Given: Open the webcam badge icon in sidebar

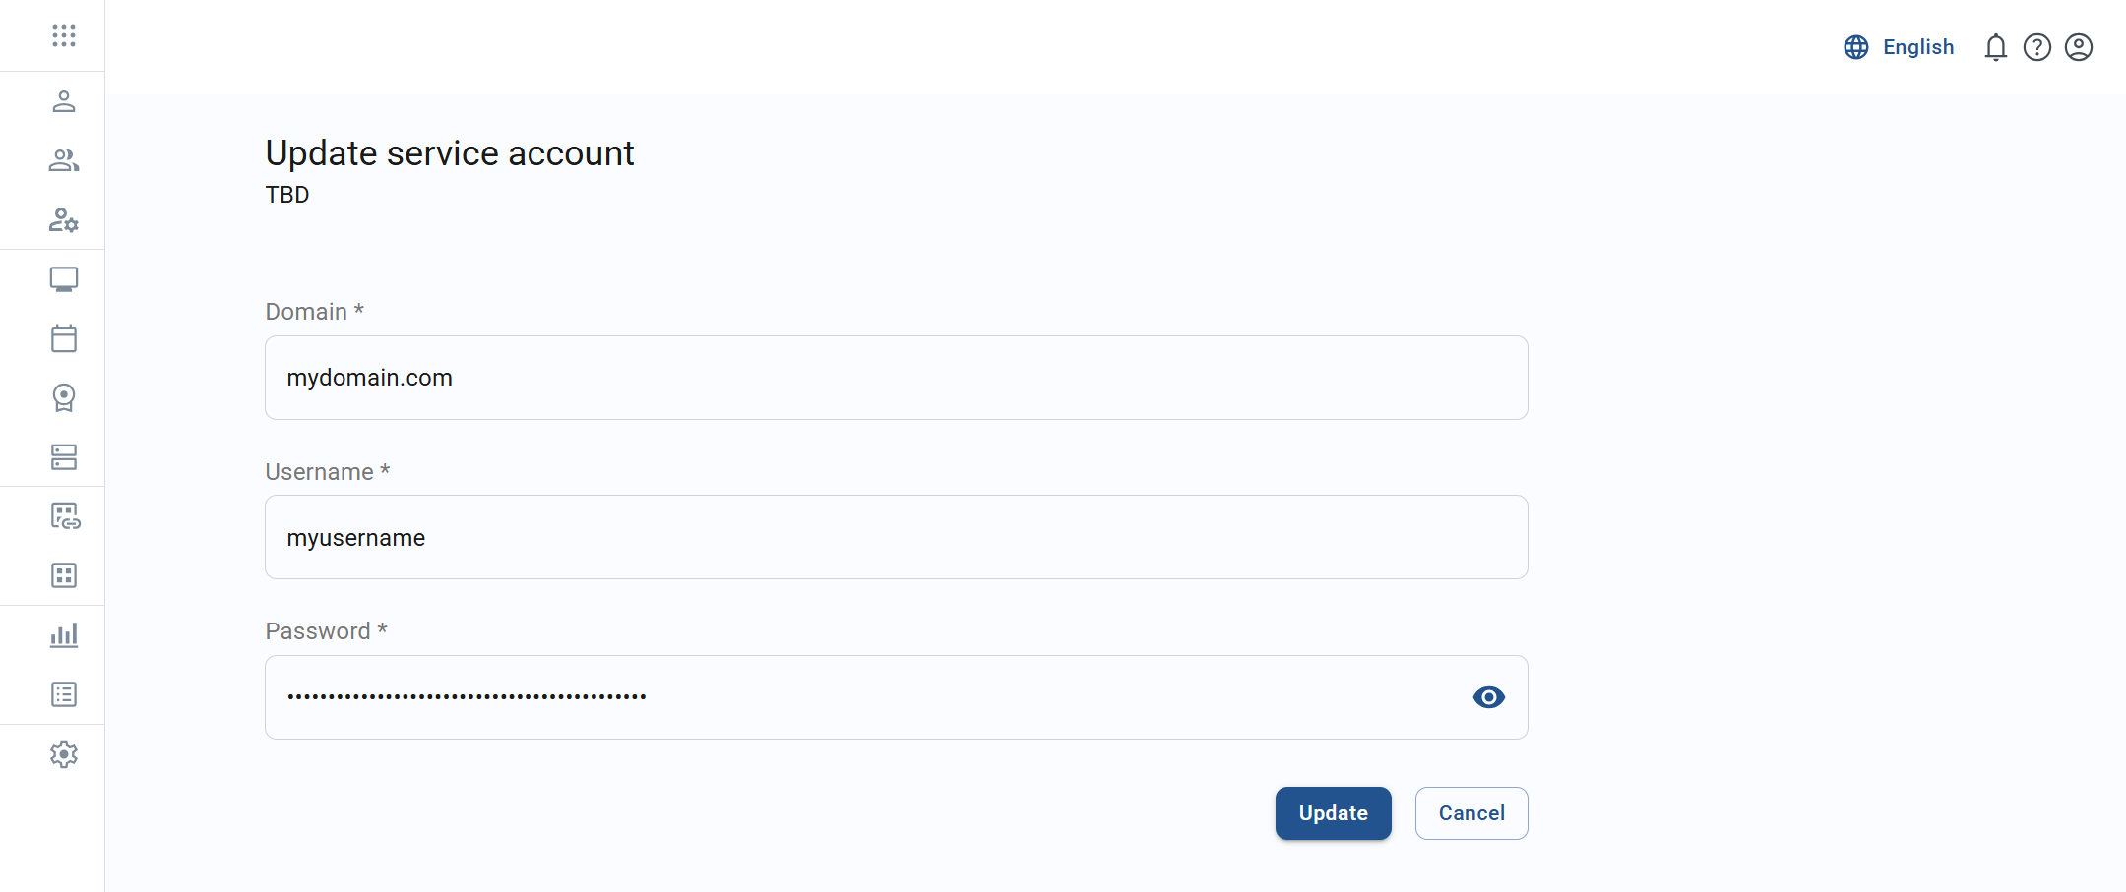Looking at the screenshot, I should point(65,398).
